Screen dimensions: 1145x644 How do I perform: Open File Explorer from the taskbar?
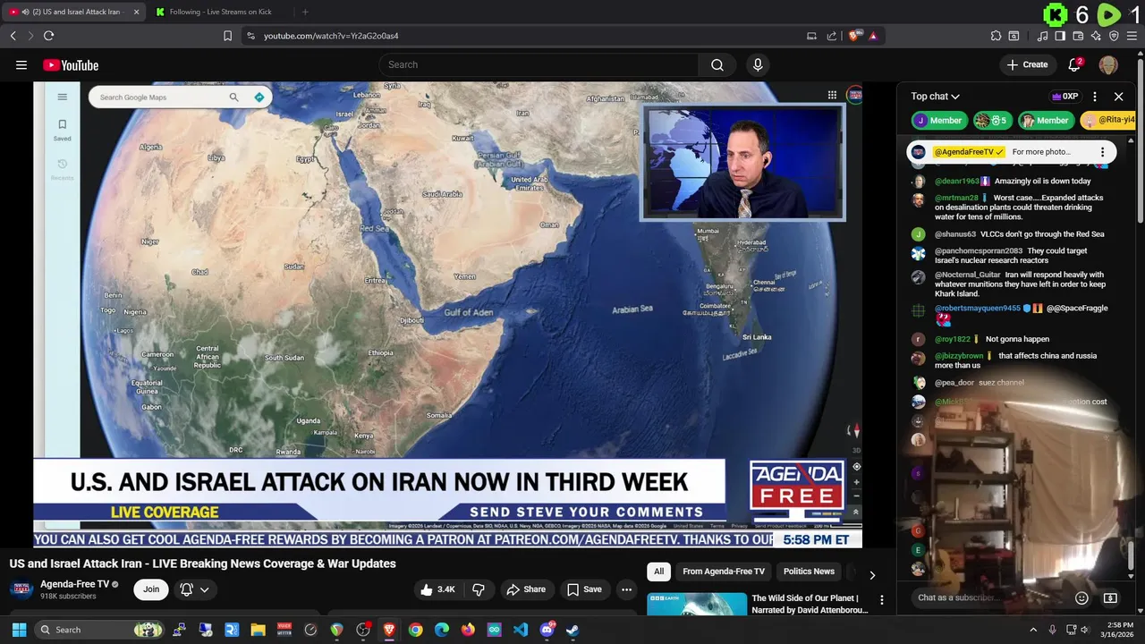258,630
